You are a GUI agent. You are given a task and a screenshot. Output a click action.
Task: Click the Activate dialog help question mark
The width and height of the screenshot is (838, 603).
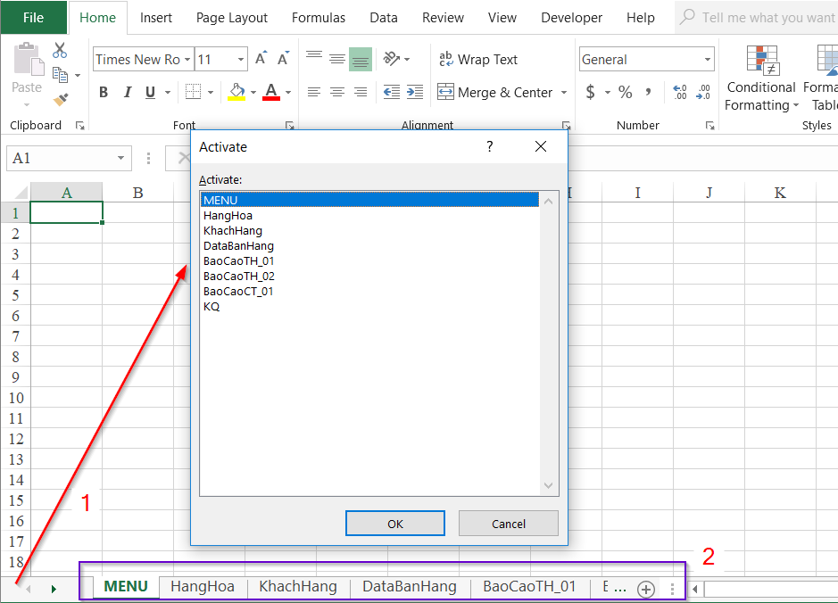tap(490, 146)
